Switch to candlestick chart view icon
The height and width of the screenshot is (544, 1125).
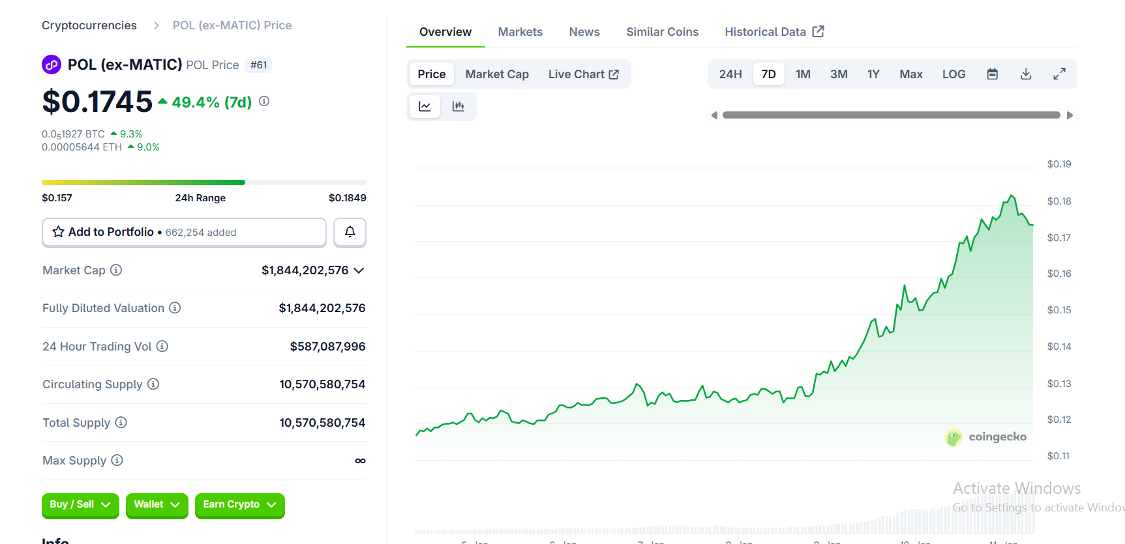click(x=458, y=106)
